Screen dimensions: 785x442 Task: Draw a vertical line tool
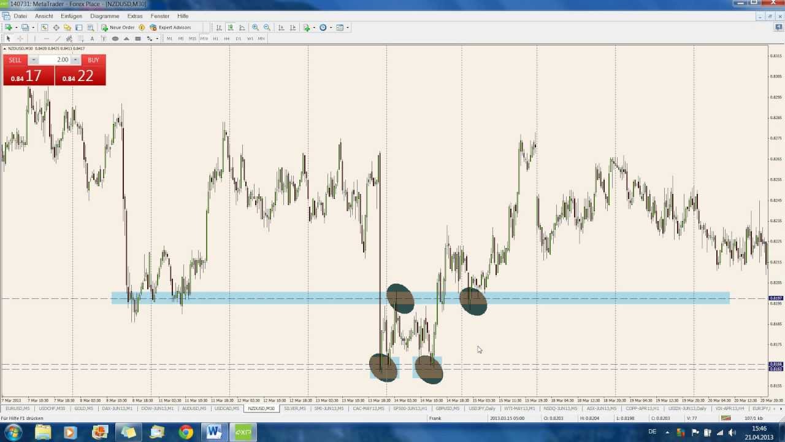click(x=35, y=39)
